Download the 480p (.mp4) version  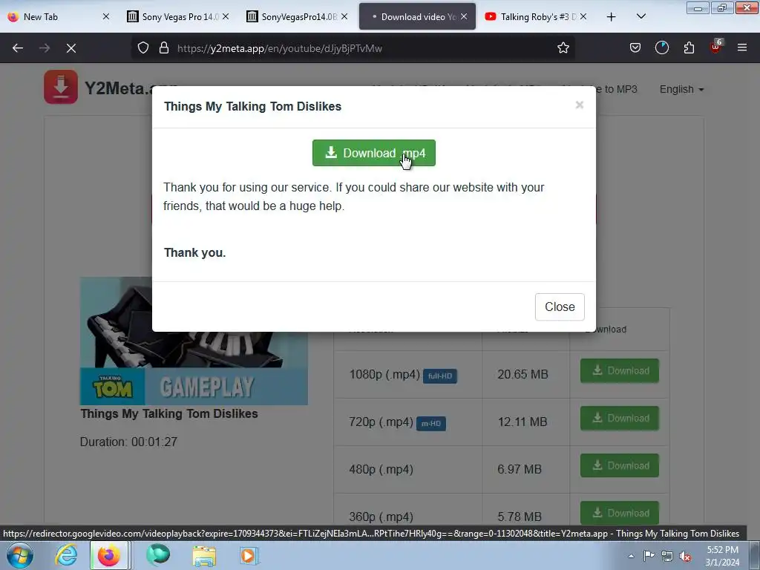[620, 466]
